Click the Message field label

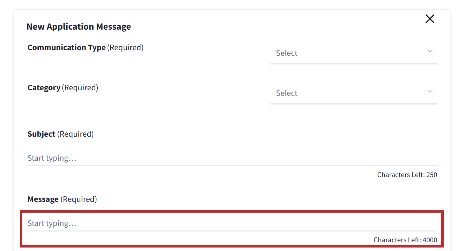pos(43,199)
